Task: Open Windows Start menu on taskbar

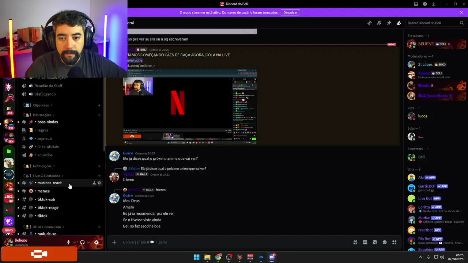Action: pos(196,257)
